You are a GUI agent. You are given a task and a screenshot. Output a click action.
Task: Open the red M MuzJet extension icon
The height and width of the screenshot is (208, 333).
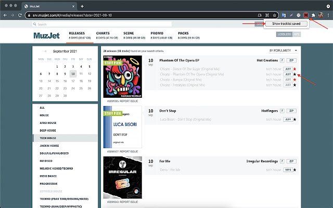click(306, 15)
